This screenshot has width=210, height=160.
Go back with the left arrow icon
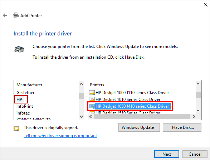tap(5, 15)
